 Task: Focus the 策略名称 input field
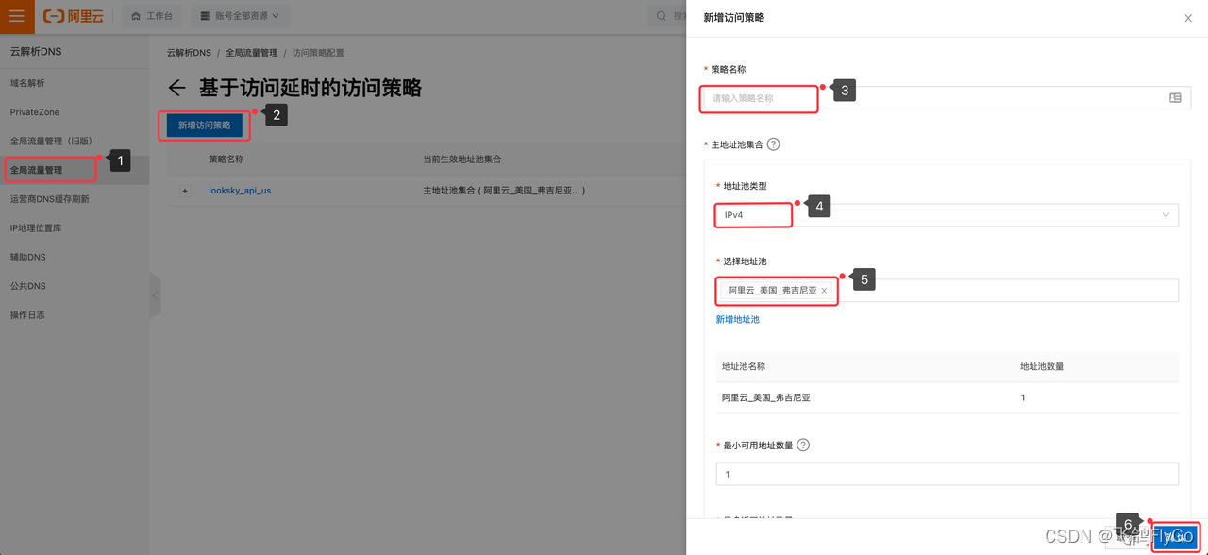pyautogui.click(x=945, y=98)
